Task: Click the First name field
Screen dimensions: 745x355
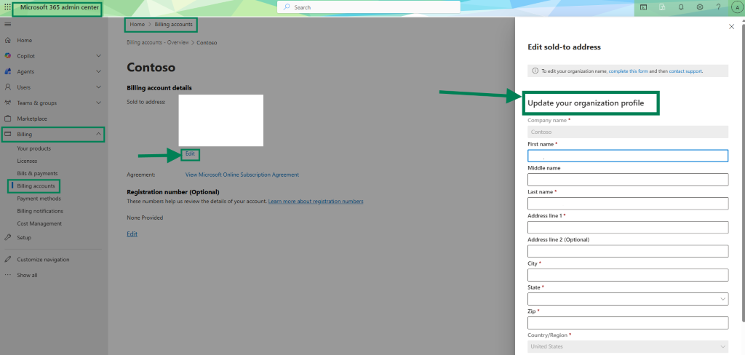Action: tap(628, 156)
